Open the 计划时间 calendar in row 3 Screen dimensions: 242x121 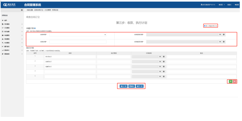tap(164, 67)
